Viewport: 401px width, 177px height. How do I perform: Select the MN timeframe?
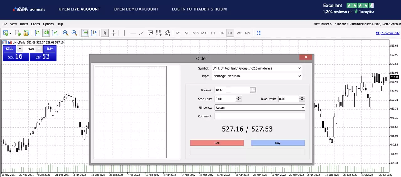(x=247, y=33)
